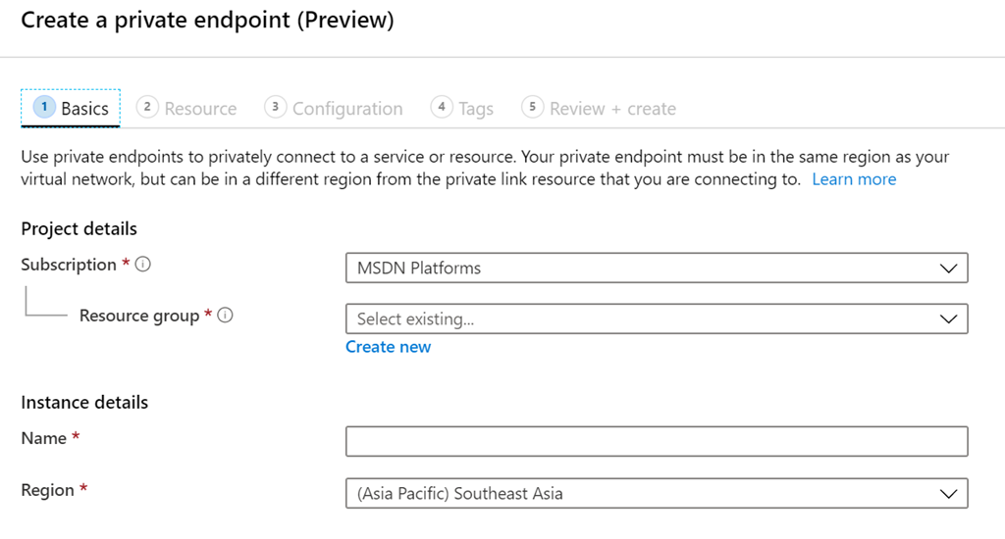This screenshot has width=1005, height=539.
Task: Click the Resource group info icon
Action: [225, 316]
